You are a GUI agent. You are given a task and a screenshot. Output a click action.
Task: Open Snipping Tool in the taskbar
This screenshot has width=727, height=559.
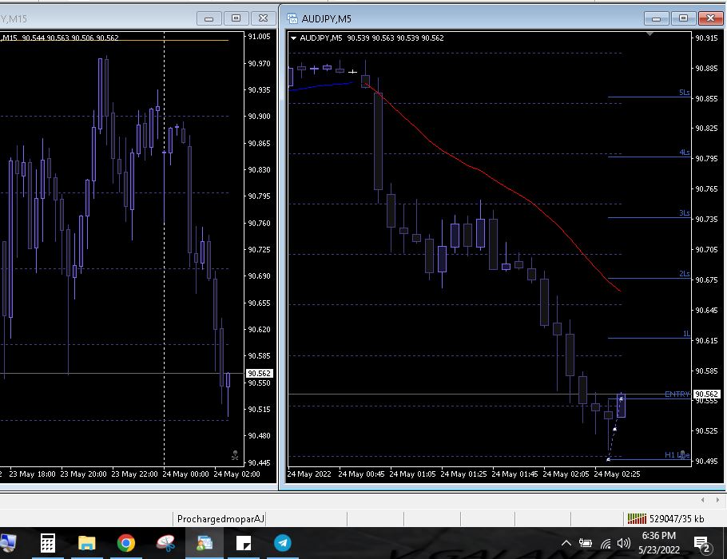(x=165, y=543)
